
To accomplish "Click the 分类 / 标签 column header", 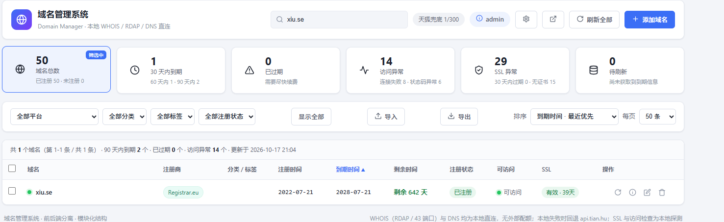I will point(242,170).
